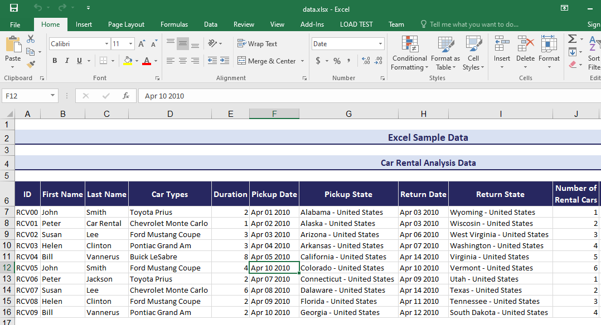Apply Percent Style to the cell
This screenshot has height=325, width=601.
[x=337, y=61]
